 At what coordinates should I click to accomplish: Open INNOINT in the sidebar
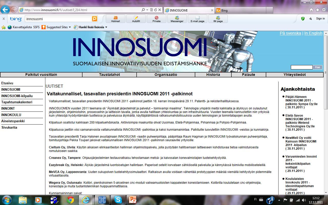pos(8,108)
